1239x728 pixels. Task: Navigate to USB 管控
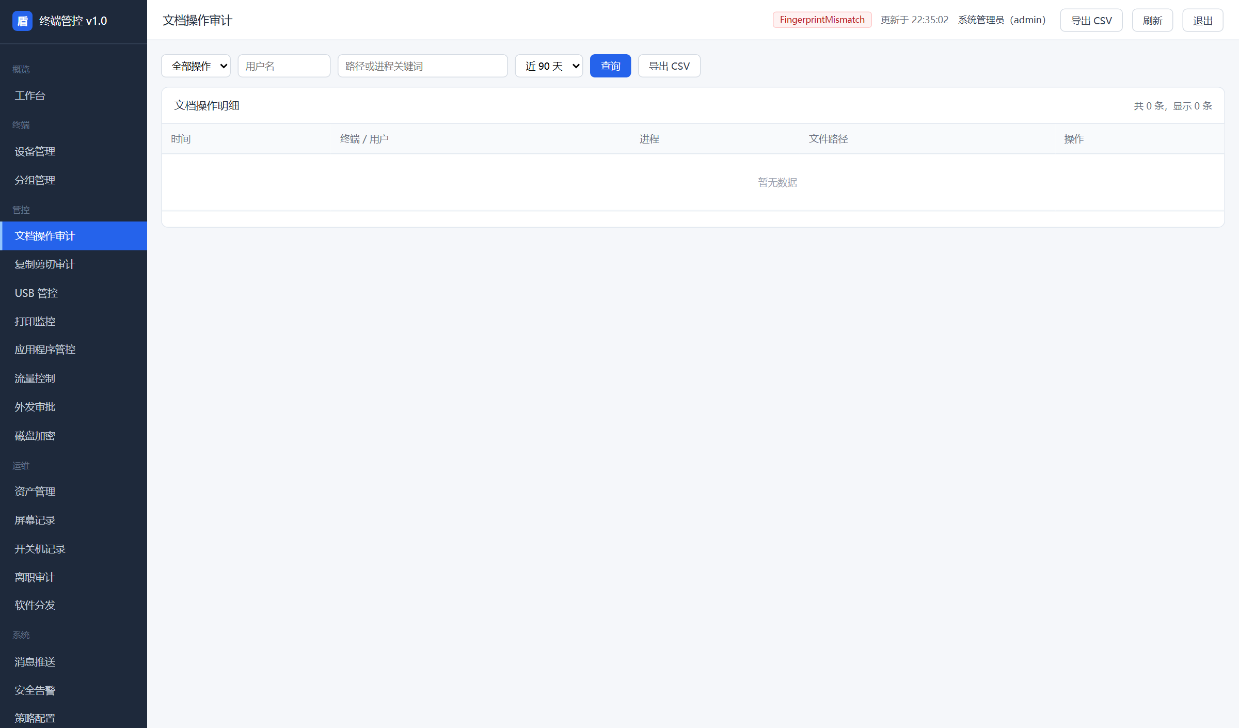coord(73,293)
